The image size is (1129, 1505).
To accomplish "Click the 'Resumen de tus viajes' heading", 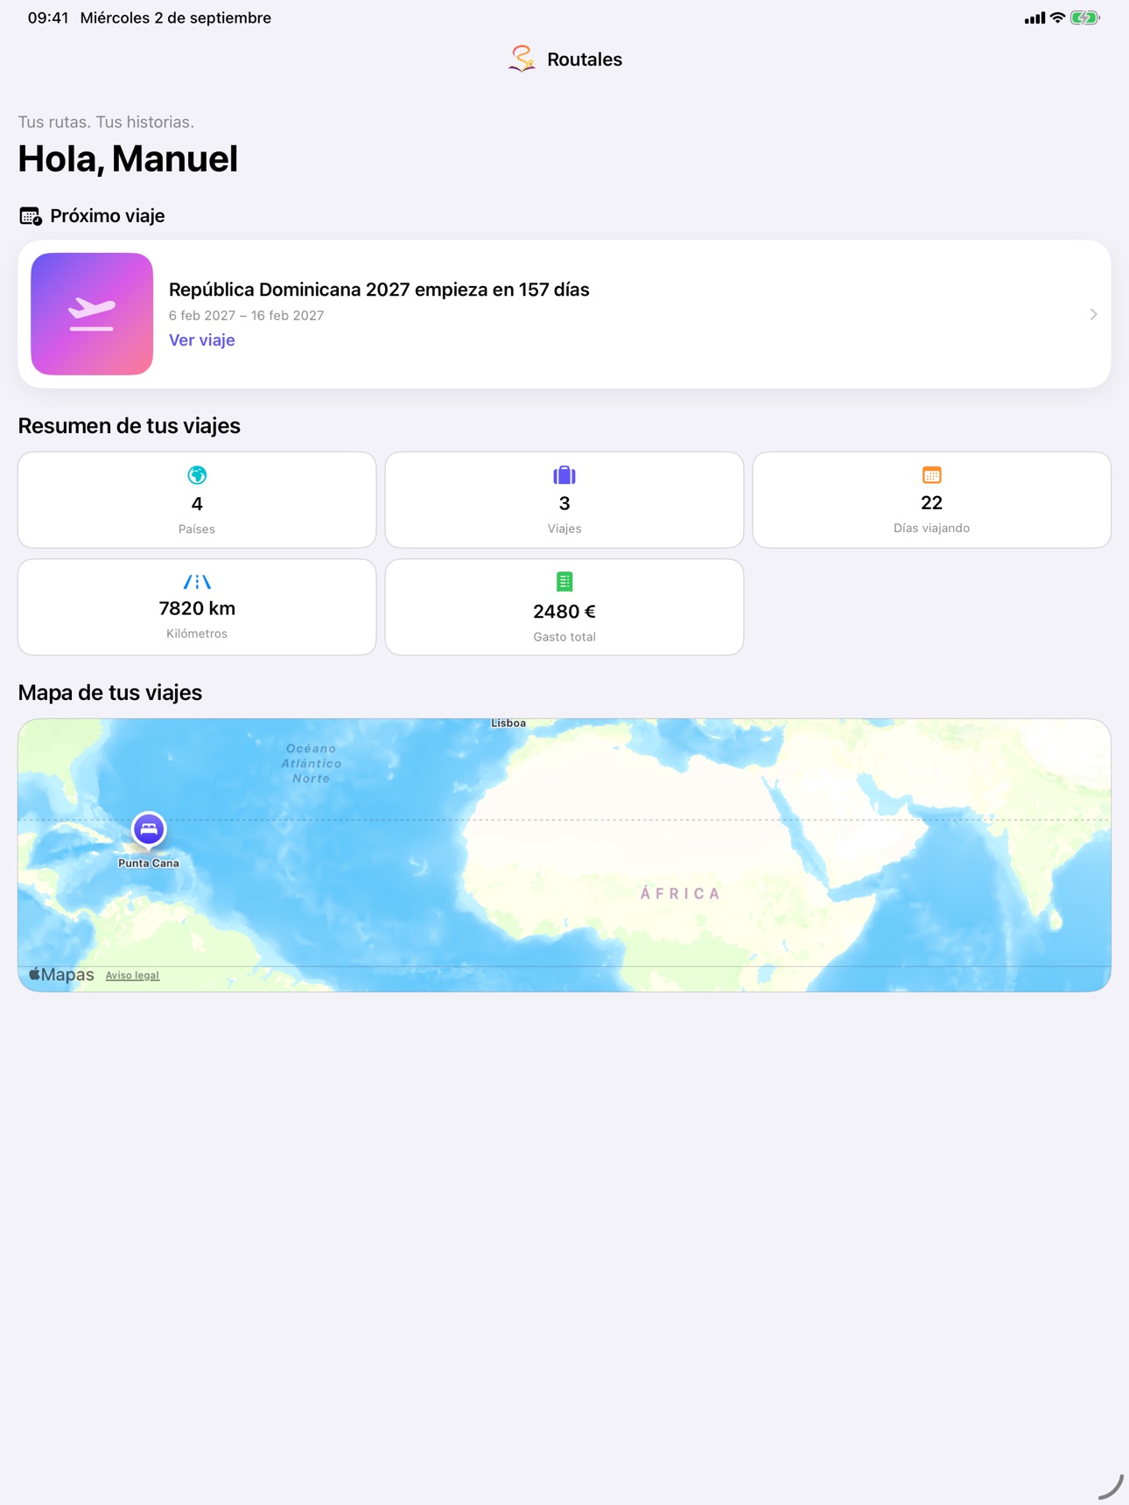I will coord(130,426).
